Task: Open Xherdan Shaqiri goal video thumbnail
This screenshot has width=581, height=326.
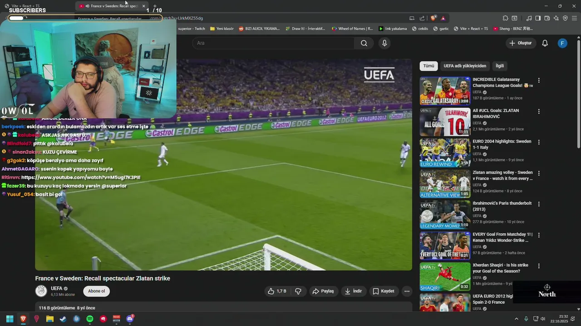Action: click(445, 277)
